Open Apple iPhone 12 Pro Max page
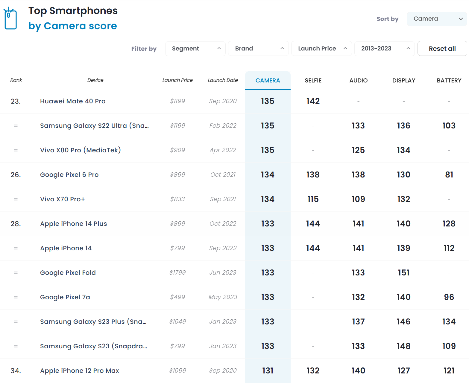 point(79,371)
